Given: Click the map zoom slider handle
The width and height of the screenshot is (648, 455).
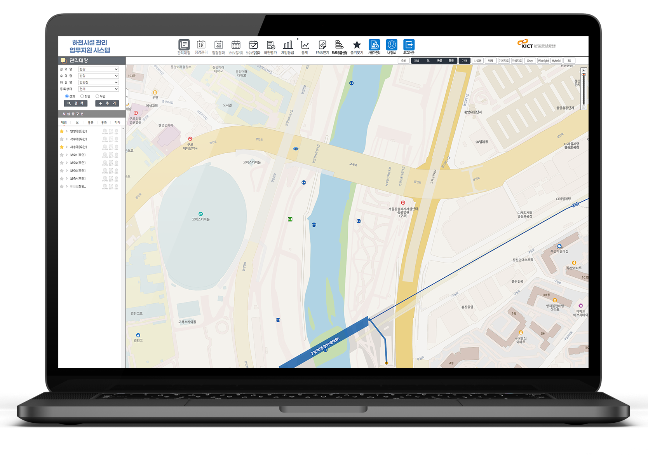Looking at the screenshot, I should click(x=584, y=75).
